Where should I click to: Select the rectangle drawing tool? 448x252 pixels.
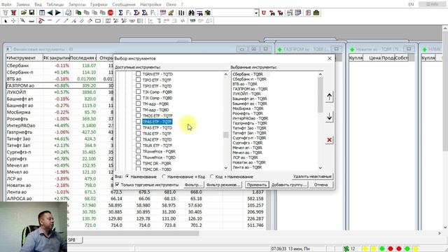point(98,21)
